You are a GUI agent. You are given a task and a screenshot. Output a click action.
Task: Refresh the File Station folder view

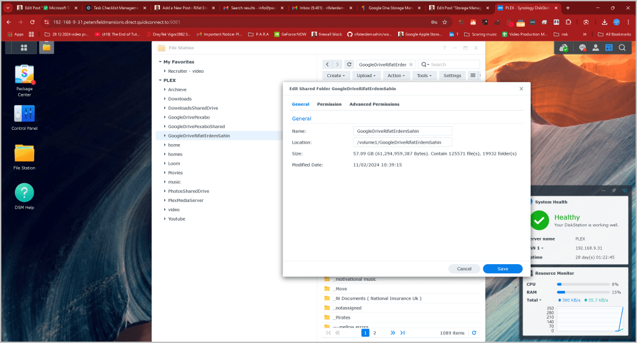[349, 64]
